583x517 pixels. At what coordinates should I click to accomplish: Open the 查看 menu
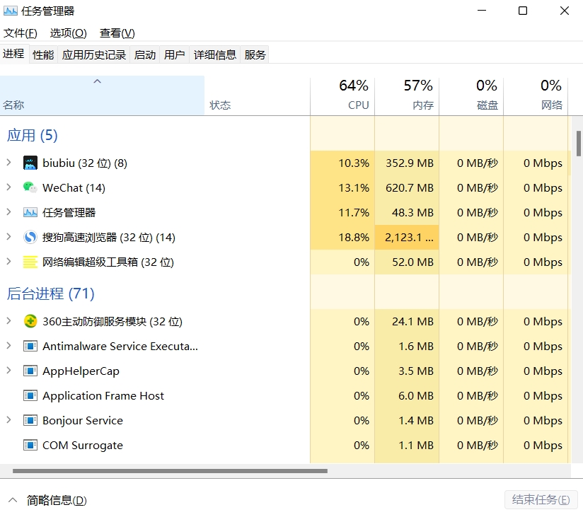(117, 33)
